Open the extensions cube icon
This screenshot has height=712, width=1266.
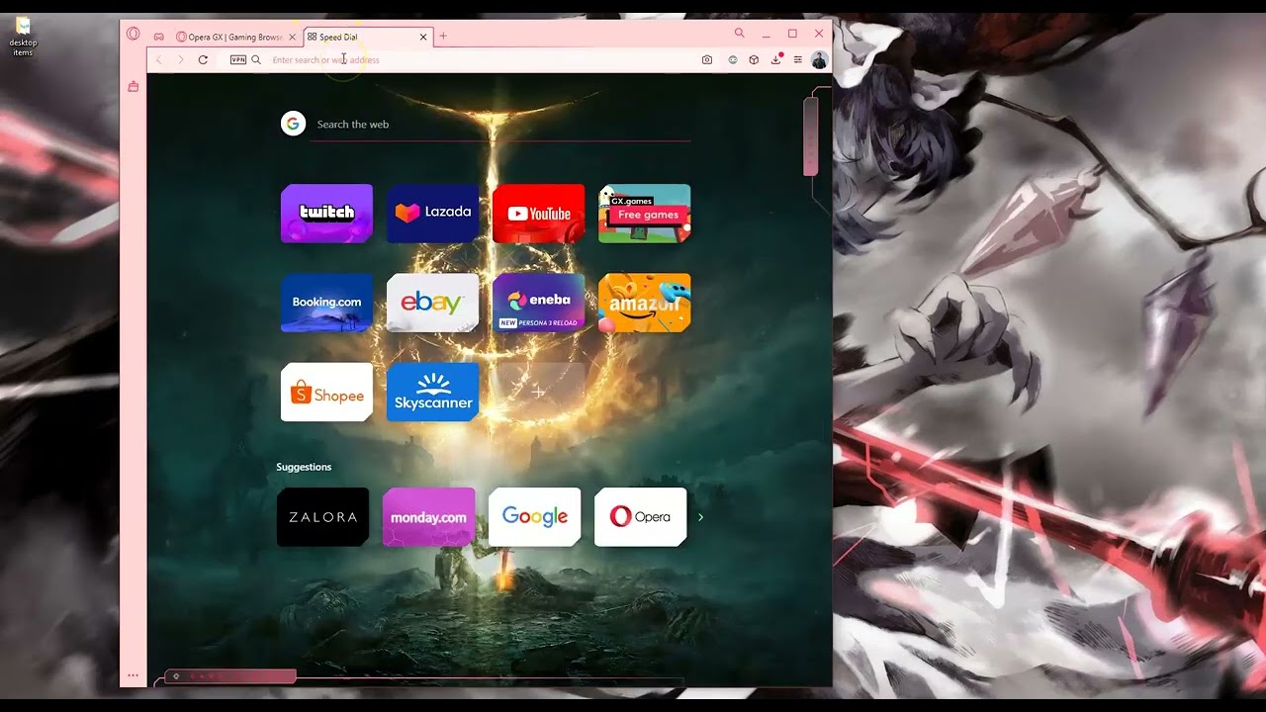coord(754,60)
